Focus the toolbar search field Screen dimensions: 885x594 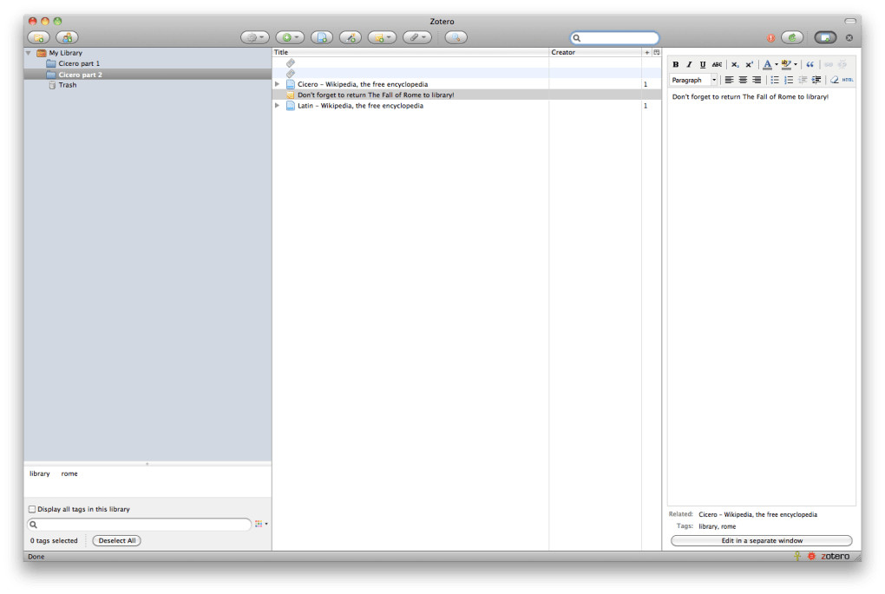(614, 38)
